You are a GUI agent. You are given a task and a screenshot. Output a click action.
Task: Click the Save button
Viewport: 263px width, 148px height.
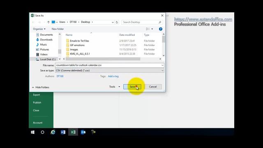coord(132,87)
